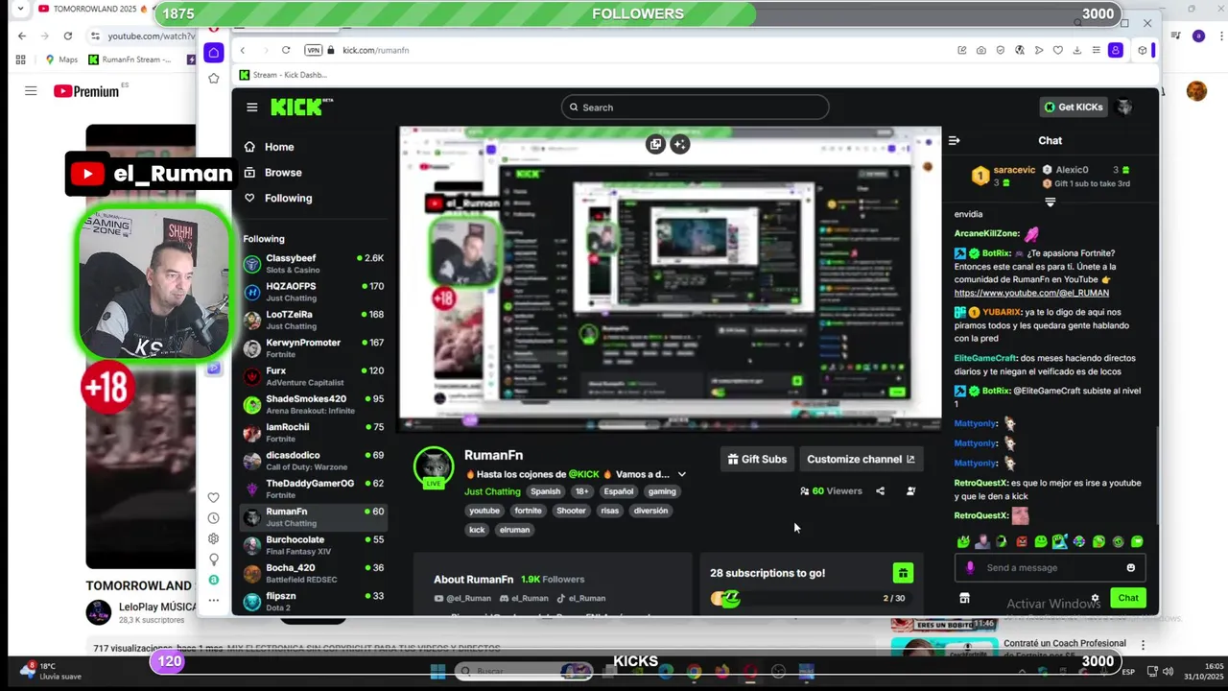This screenshot has width=1228, height=691.
Task: Click the Spanish tag
Action: coord(545,491)
